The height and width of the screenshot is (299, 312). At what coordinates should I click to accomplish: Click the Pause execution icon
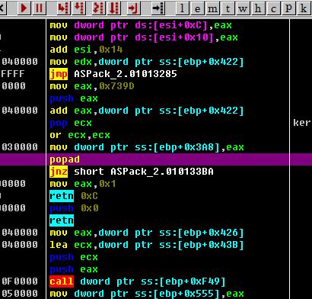coord(39,8)
